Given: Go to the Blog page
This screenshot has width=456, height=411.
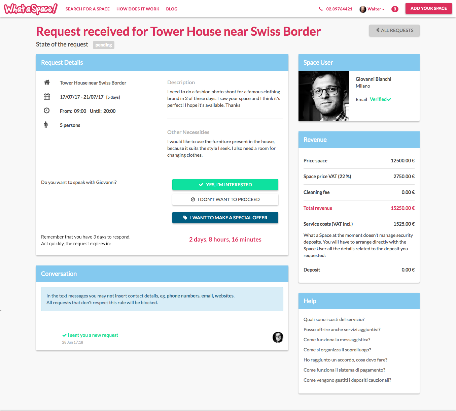Looking at the screenshot, I should point(172,9).
